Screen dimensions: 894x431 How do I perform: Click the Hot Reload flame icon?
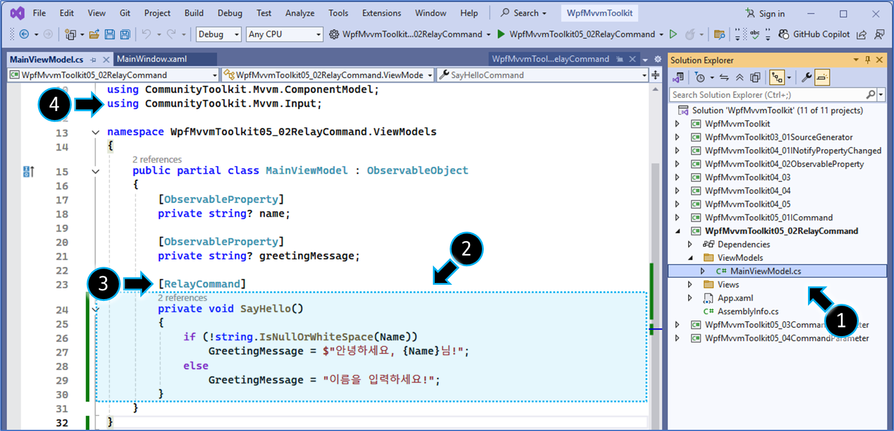click(x=690, y=35)
